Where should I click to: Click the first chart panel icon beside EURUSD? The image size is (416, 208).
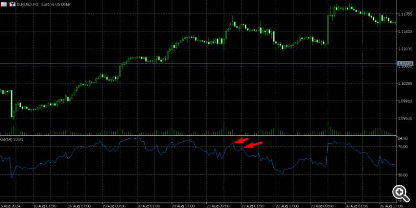(x=3, y=4)
